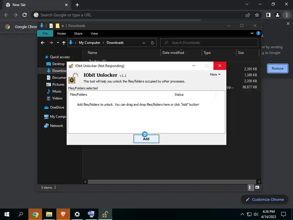Close the IObit Unlocker window
Image resolution: width=293 pixels, height=220 pixels.
[x=220, y=66]
